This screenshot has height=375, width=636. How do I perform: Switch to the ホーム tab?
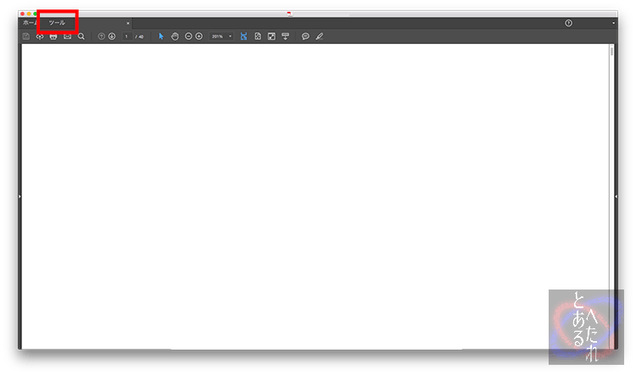(30, 23)
